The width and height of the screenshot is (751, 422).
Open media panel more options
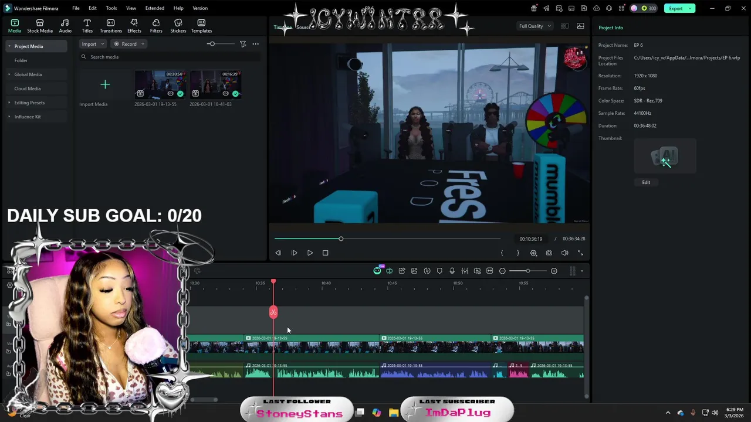(x=255, y=44)
